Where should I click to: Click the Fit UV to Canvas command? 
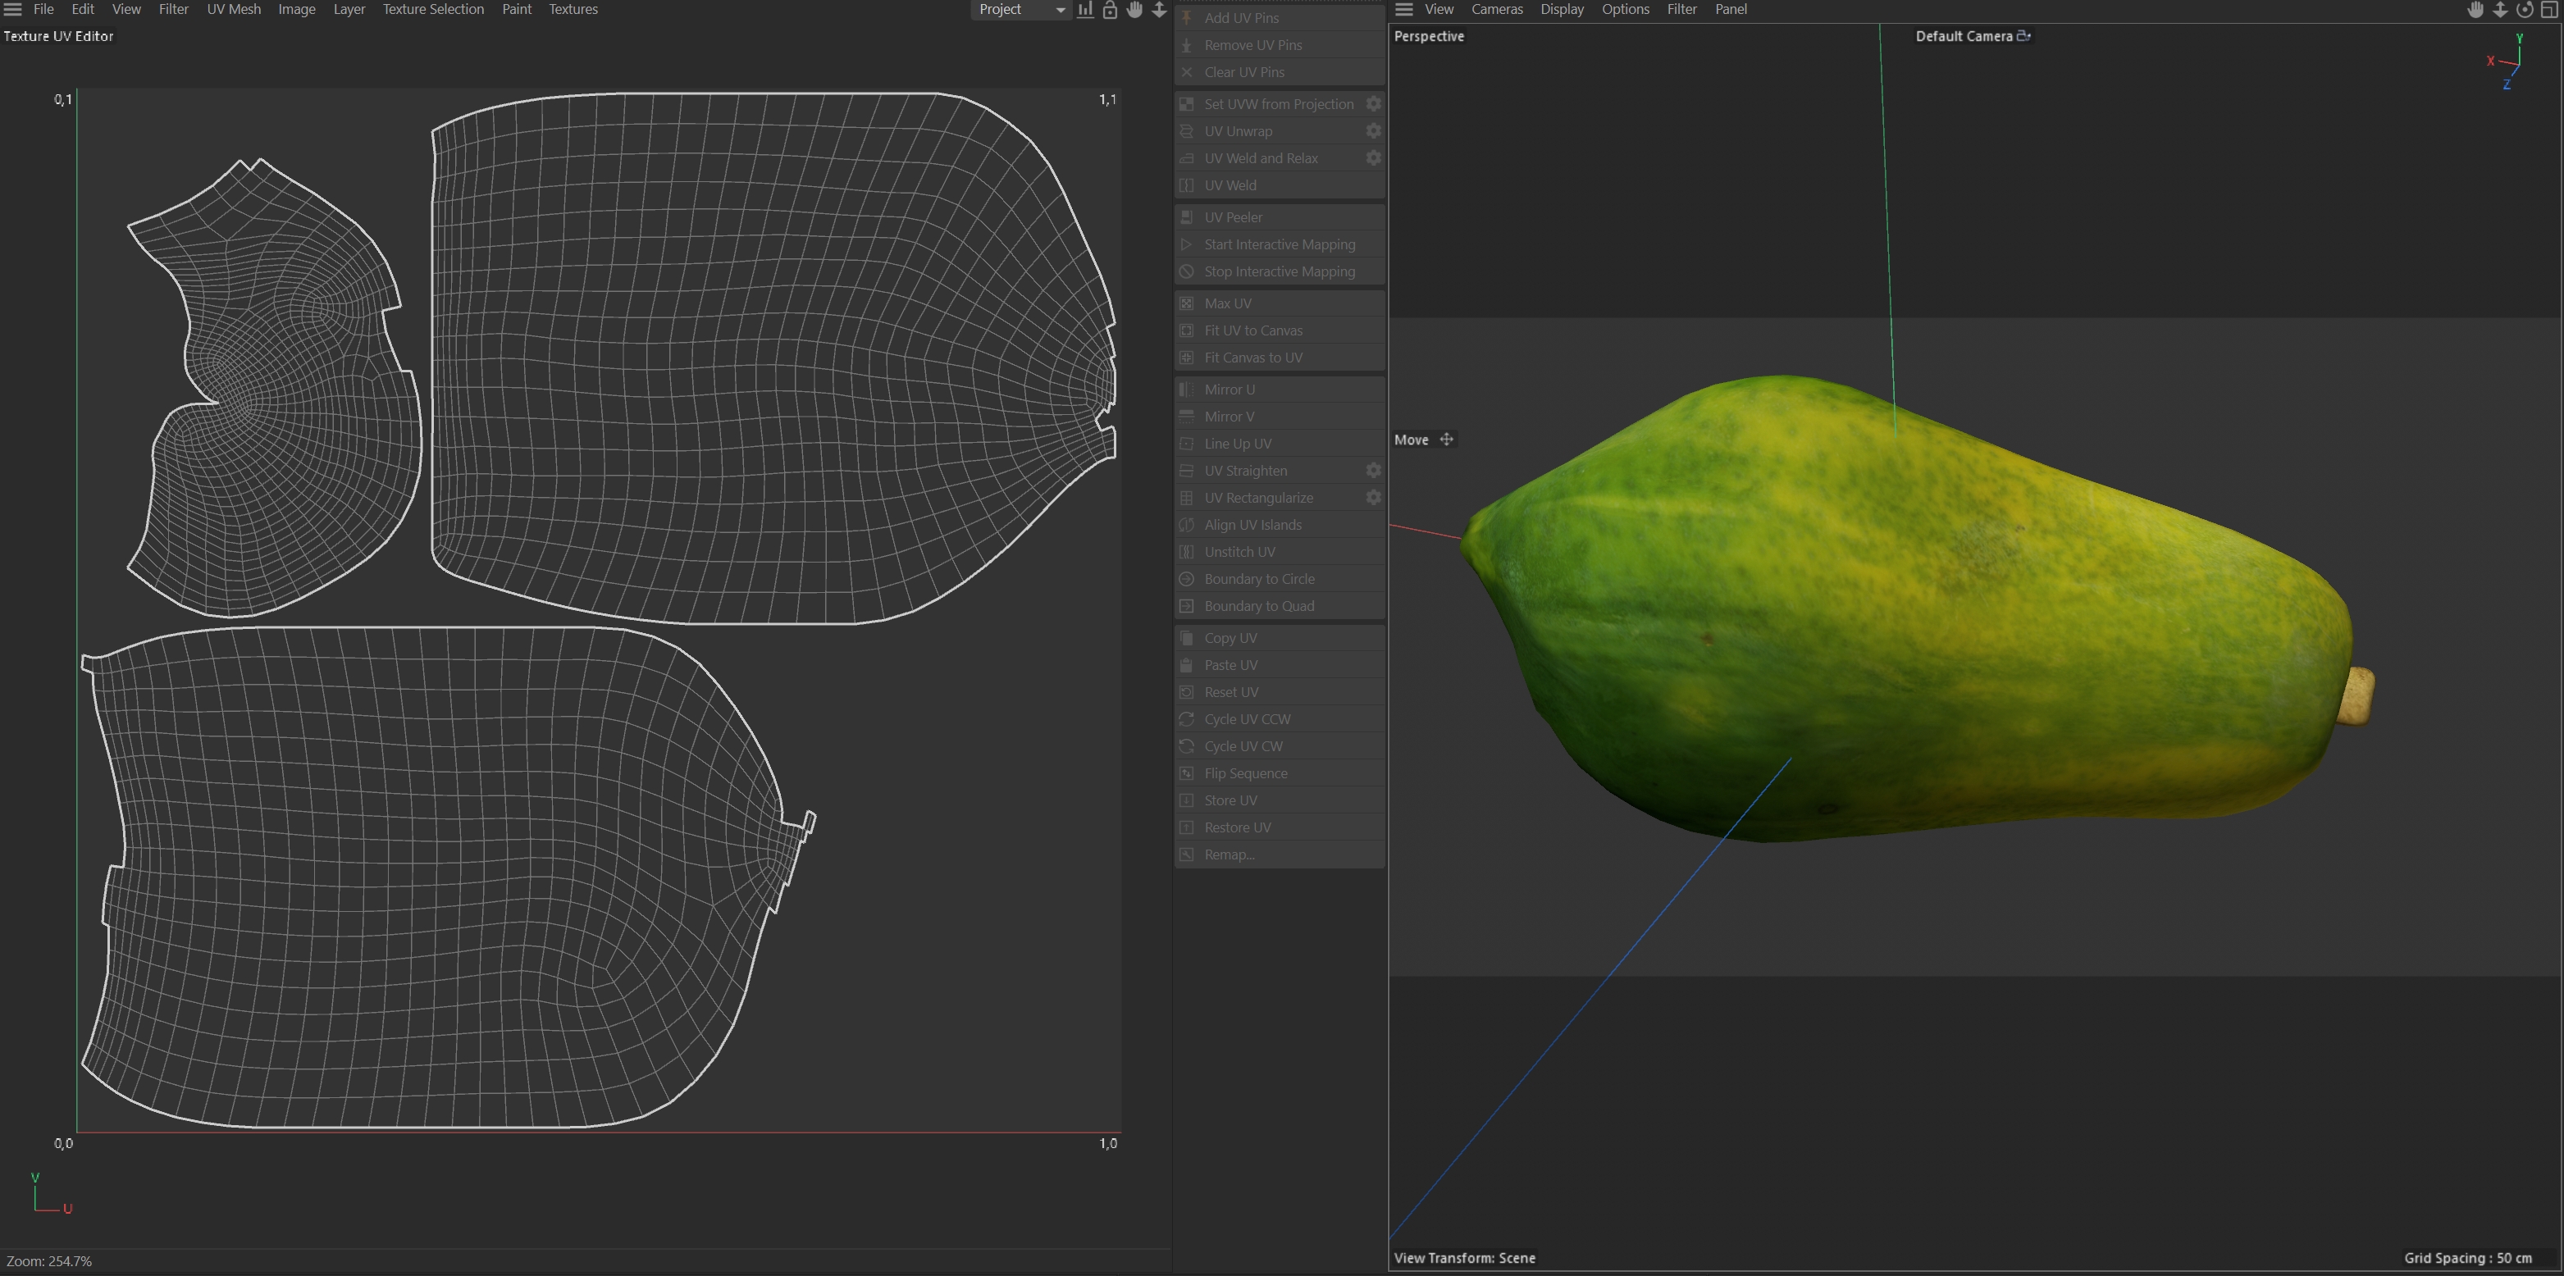click(1252, 330)
